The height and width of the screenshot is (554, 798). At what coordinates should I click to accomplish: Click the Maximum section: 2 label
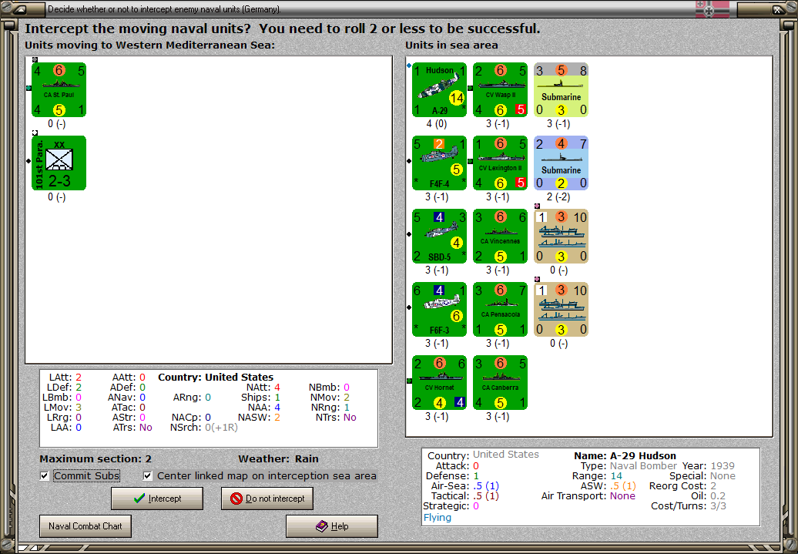[x=96, y=458]
